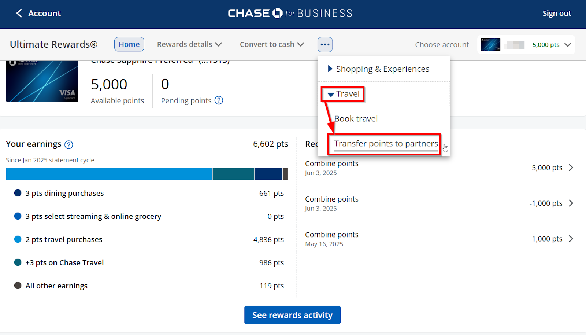Open the -1,000 pts Combine points arrow
Image resolution: width=586 pixels, height=335 pixels.
[571, 203]
